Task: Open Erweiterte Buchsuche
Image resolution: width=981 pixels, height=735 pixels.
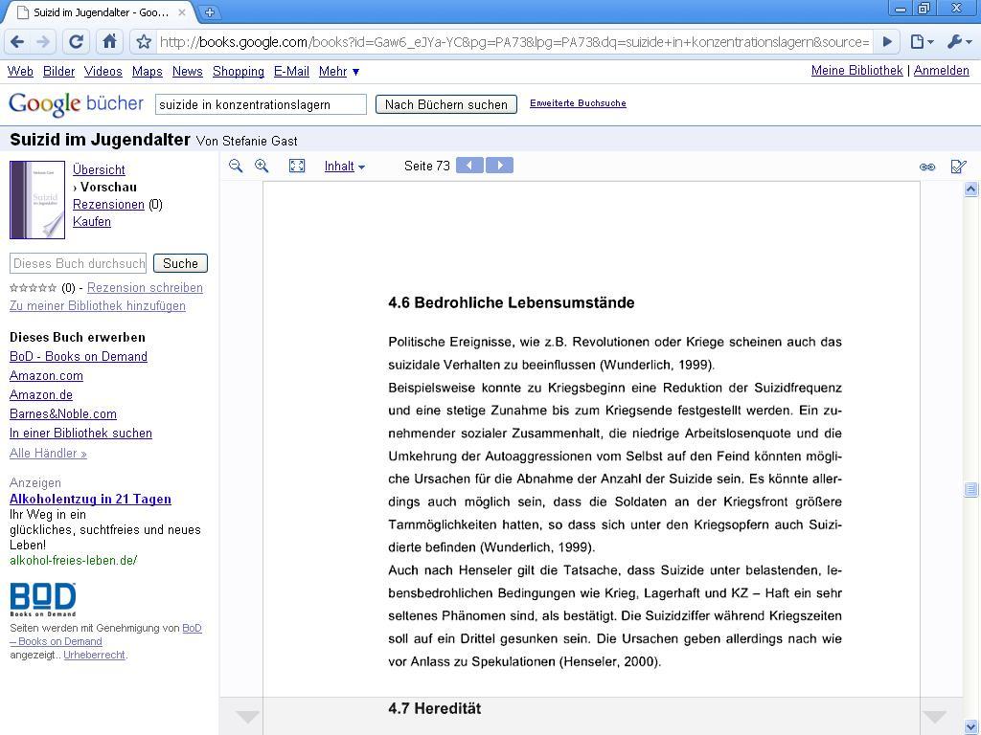Action: click(x=578, y=103)
